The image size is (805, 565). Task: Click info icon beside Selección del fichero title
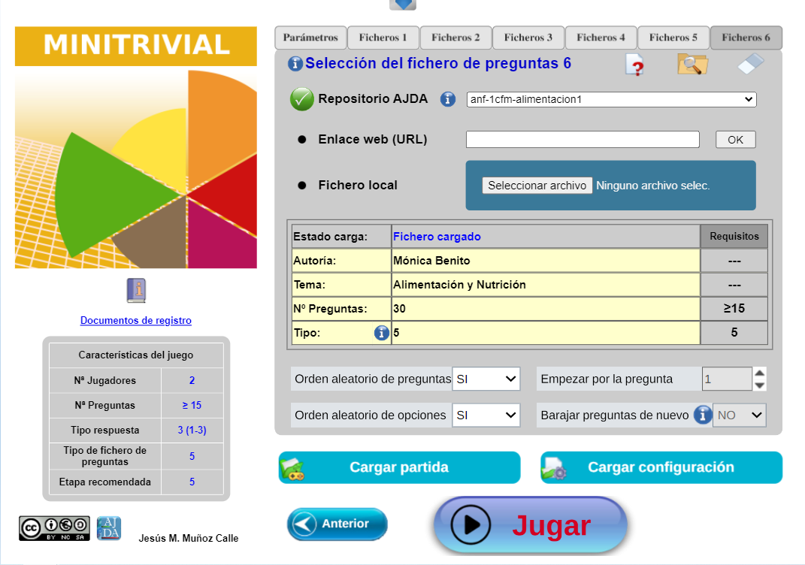[295, 64]
